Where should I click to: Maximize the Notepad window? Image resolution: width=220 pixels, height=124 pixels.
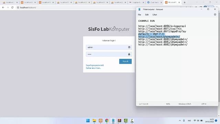(x=208, y=9)
